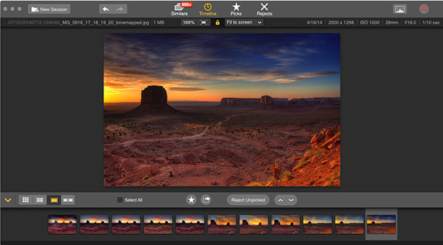Click the 100% zoom button

coord(189,22)
